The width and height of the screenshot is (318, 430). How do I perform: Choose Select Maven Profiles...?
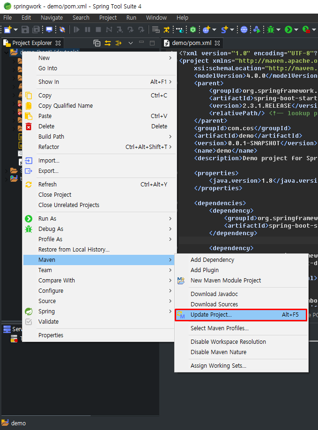point(242,328)
